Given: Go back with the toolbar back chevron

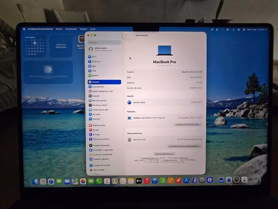Looking at the screenshot, I should pos(126,36).
